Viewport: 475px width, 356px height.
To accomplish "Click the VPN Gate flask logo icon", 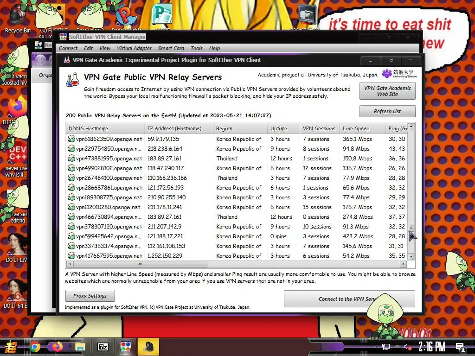I will 73,80.
